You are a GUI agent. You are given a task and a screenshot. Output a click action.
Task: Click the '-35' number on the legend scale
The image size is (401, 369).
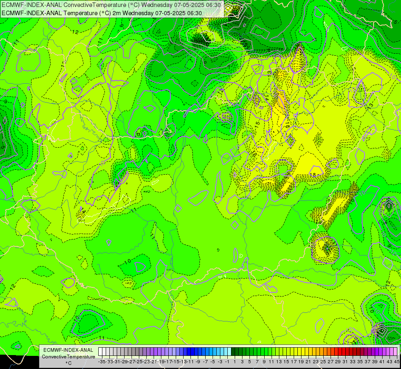click(x=102, y=362)
